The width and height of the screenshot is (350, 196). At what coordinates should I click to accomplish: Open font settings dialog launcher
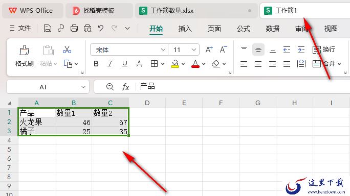(230, 72)
